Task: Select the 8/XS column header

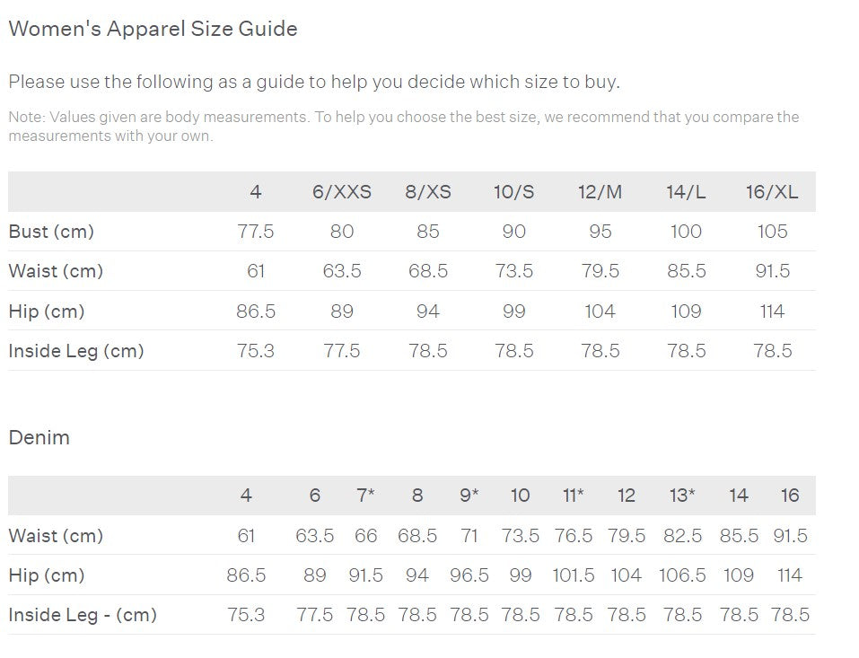Action: coord(428,192)
